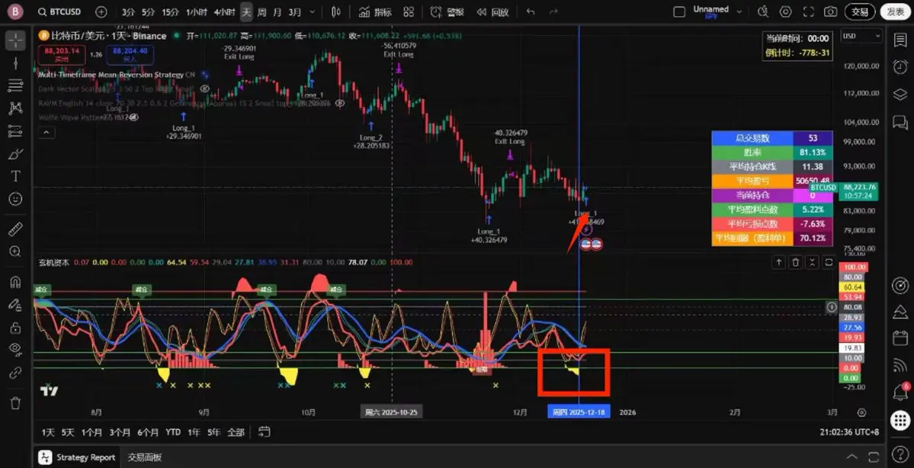Open the watchlist panel icon
The height and width of the screenshot is (468, 914).
[900, 40]
